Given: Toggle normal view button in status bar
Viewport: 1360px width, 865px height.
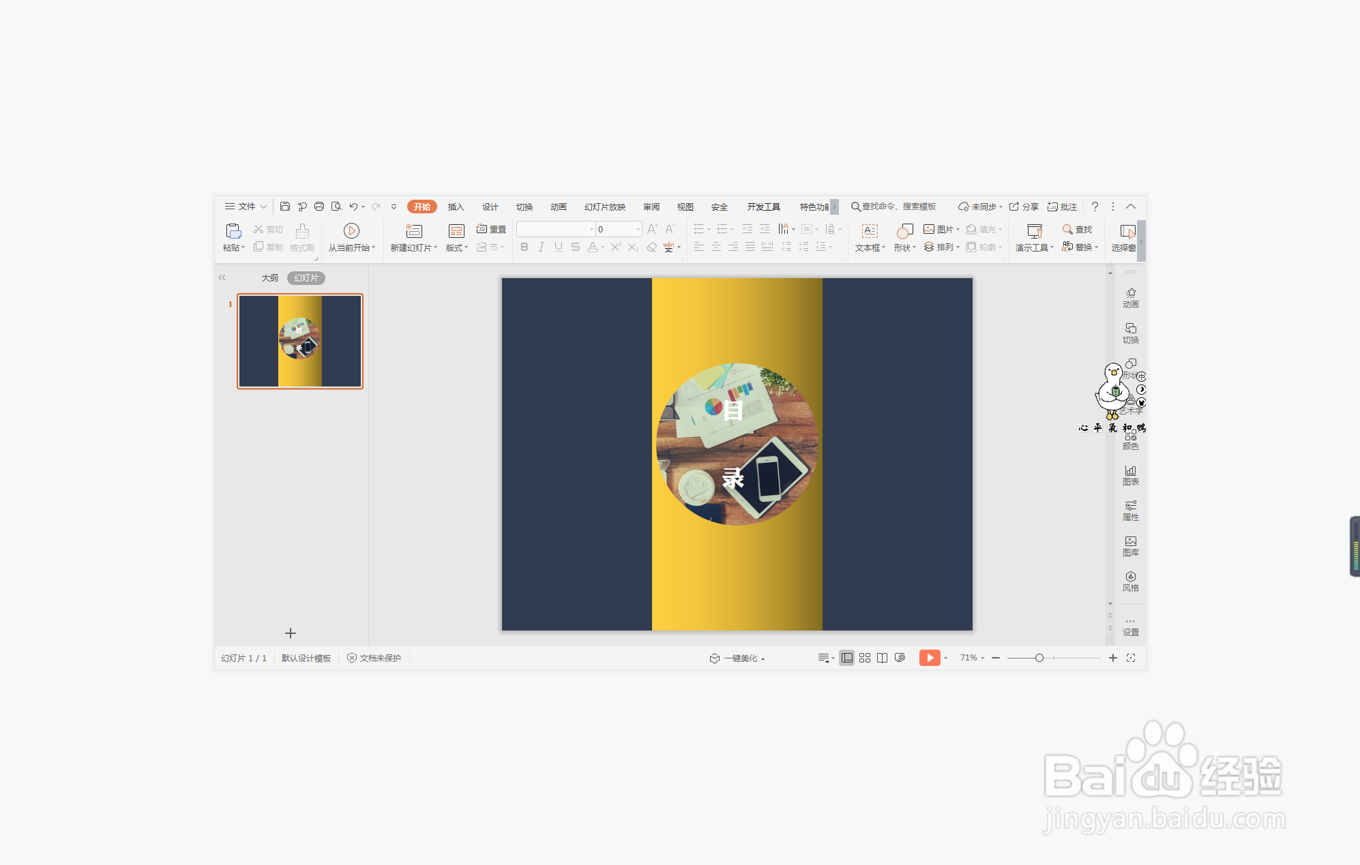Looking at the screenshot, I should point(846,658).
